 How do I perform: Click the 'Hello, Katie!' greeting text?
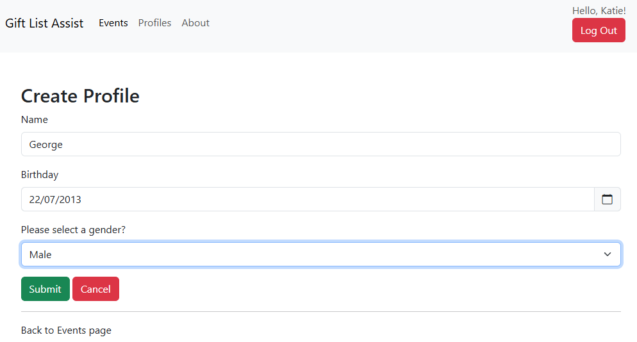pos(599,11)
